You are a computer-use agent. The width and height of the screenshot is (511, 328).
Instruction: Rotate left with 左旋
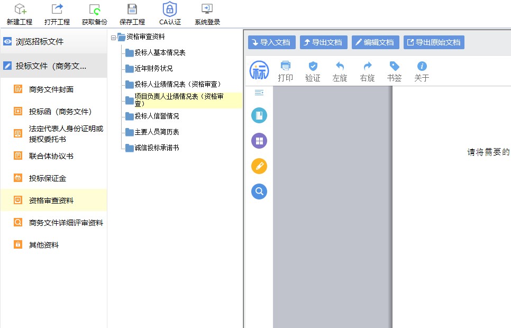coord(340,71)
